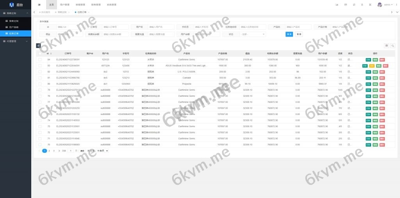Click the trash clear-cache icon in header

(362, 5)
